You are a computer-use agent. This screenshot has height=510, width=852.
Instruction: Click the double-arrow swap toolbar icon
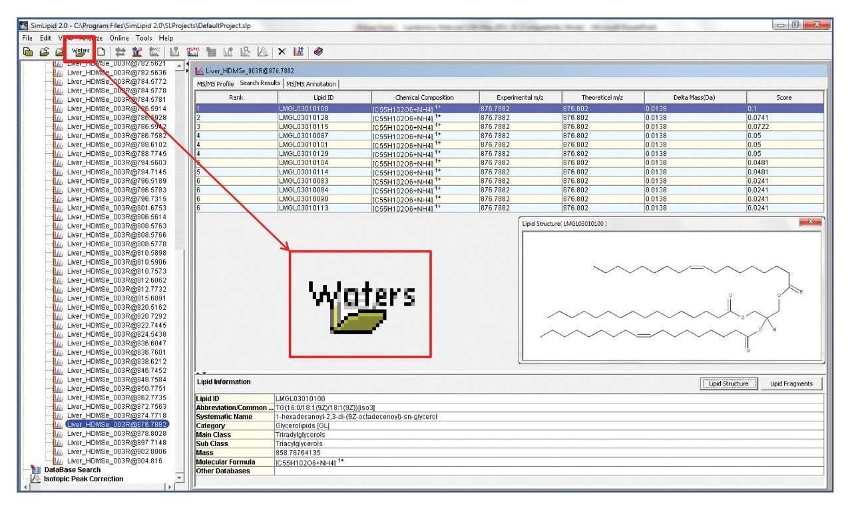(x=121, y=51)
